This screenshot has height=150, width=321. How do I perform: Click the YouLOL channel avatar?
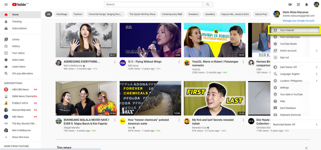point(187,63)
